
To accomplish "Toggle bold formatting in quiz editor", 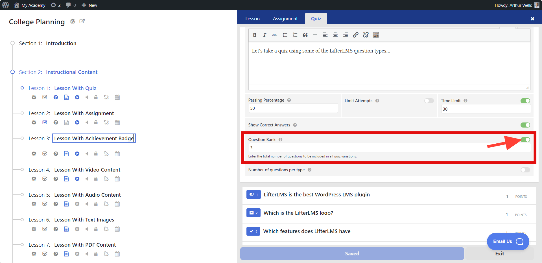I will tap(255, 35).
